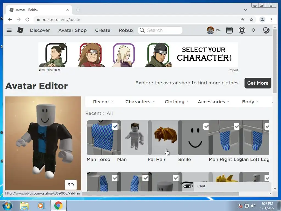Click the Select Your Character advertisement
Viewport: 281px width, 211px height.
[138, 55]
